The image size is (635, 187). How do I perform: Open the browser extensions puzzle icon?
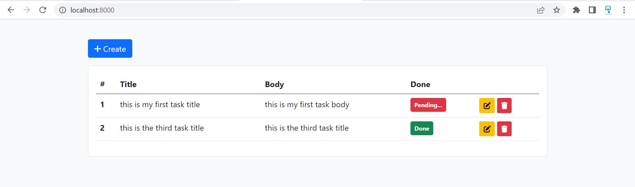(x=576, y=10)
